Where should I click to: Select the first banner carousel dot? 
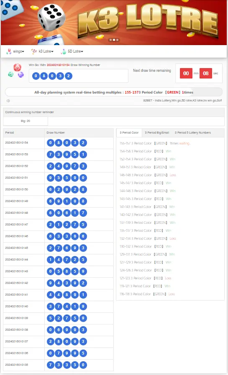coord(110,40)
